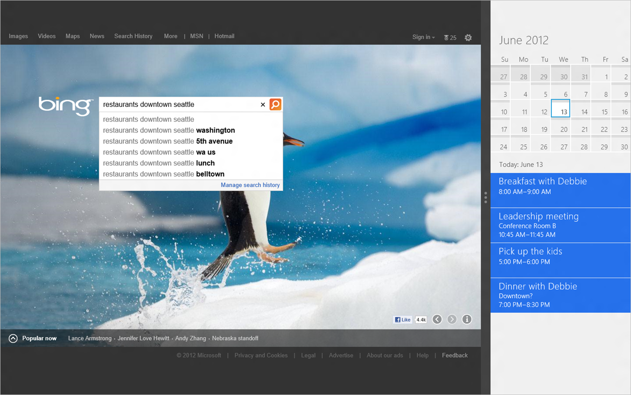The height and width of the screenshot is (395, 631).
Task: Open the Feedback footer link
Action: click(455, 355)
